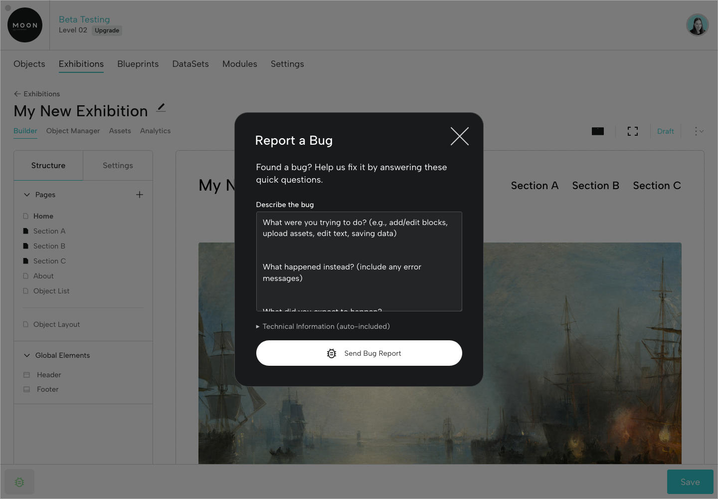
Task: Collapse the Global Elements section chevron
Action: (x=27, y=355)
